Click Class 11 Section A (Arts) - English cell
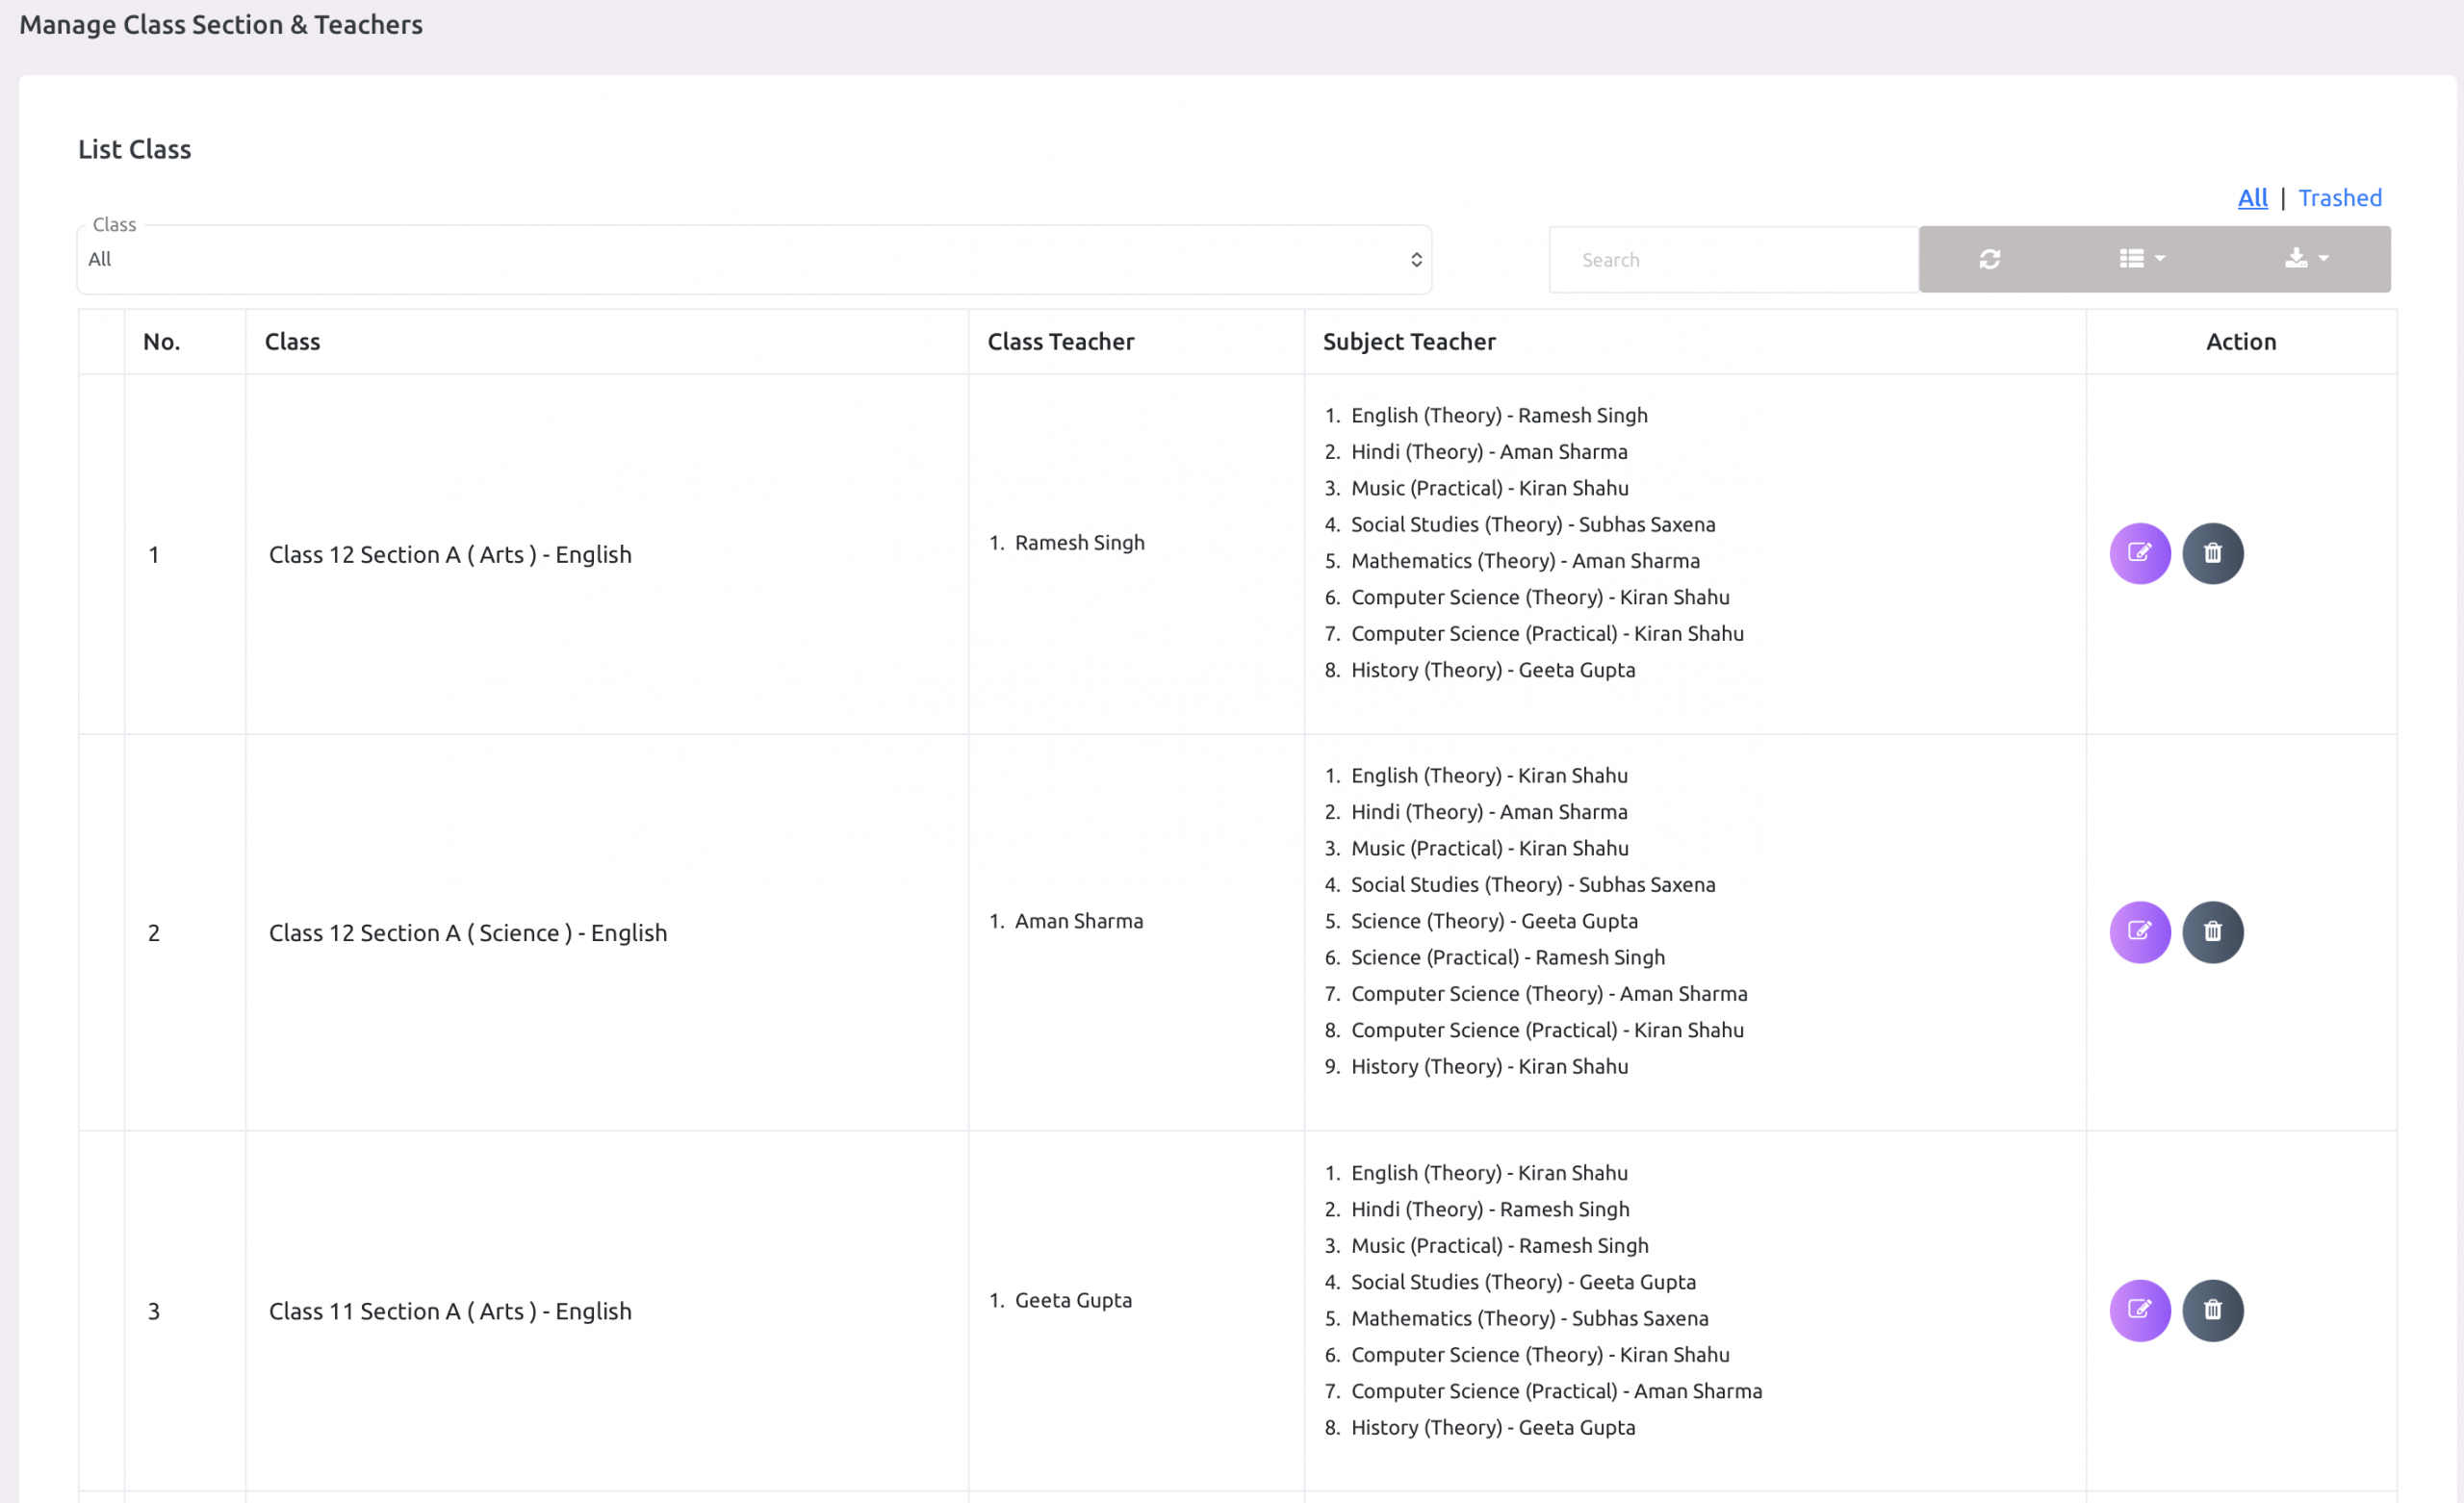 click(450, 1311)
